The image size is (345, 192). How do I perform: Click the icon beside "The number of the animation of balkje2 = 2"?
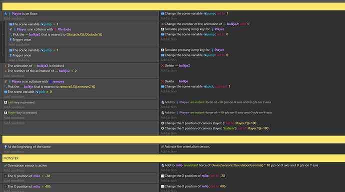point(5,71)
